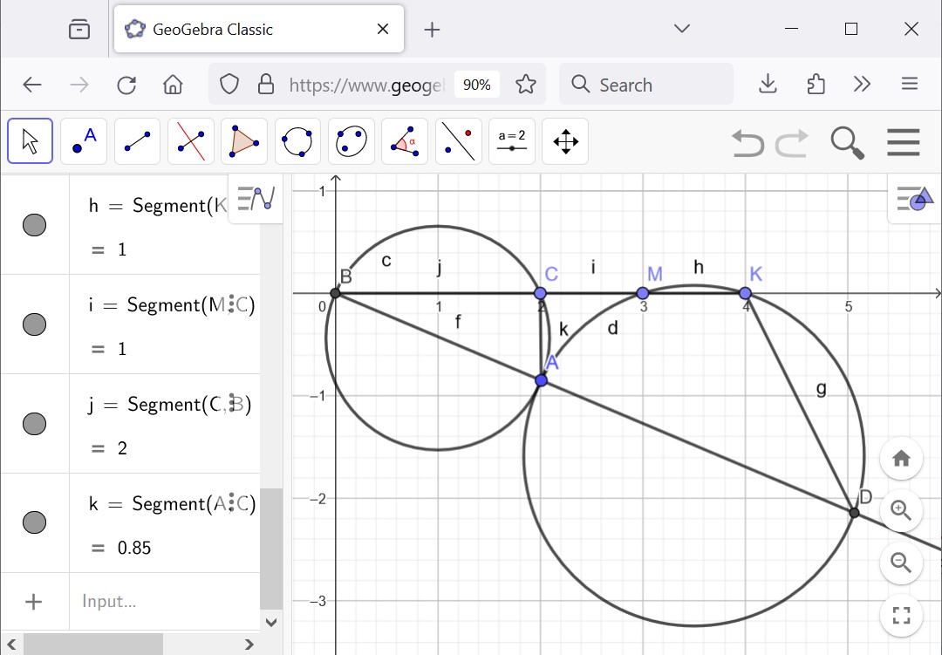Toggle visibility of segment i
This screenshot has height=655, width=942.
[x=34, y=324]
